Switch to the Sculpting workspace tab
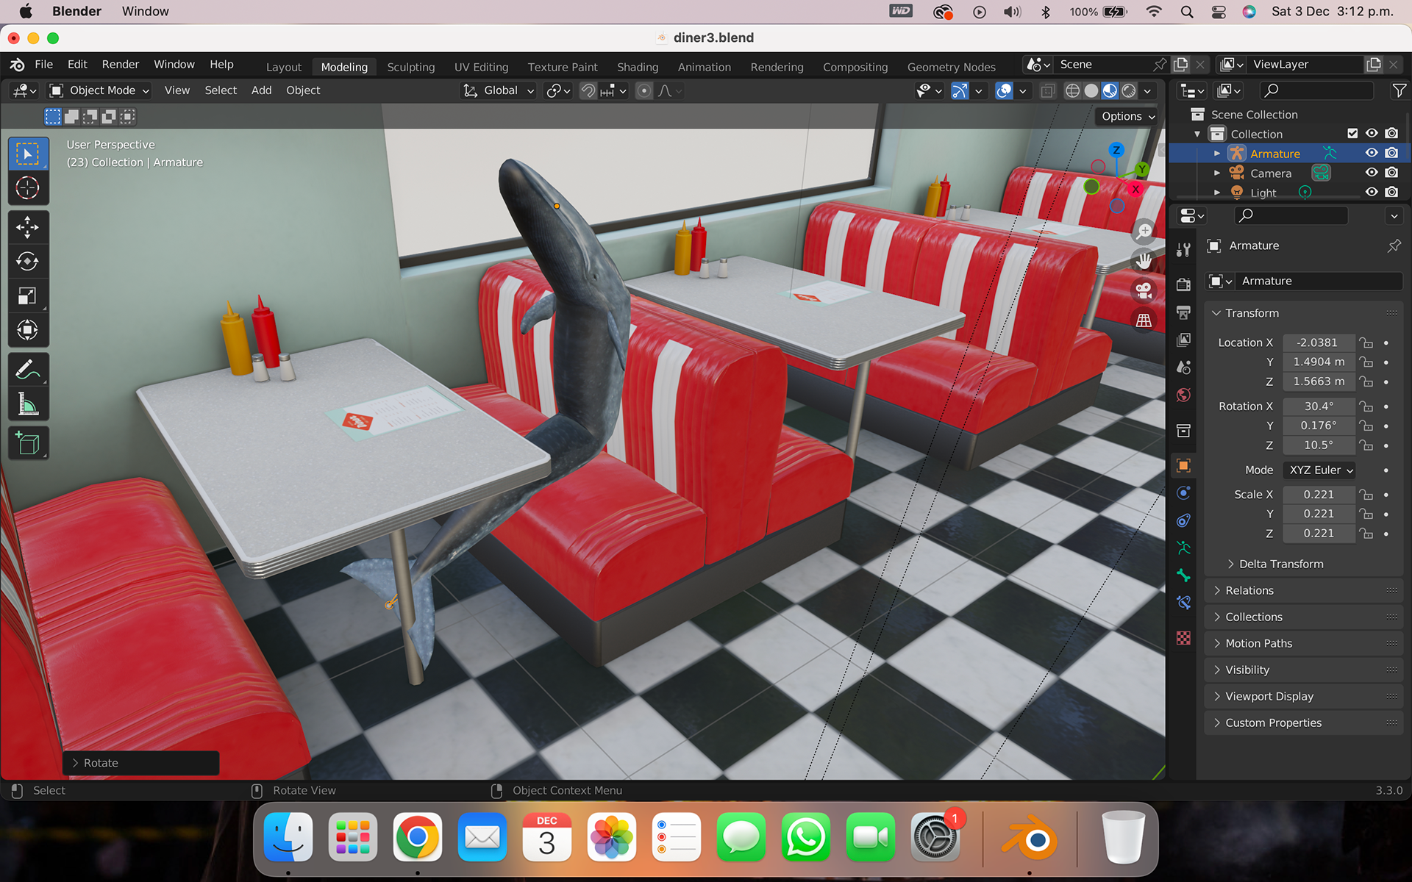Screen dimensions: 1412x882 coord(410,67)
